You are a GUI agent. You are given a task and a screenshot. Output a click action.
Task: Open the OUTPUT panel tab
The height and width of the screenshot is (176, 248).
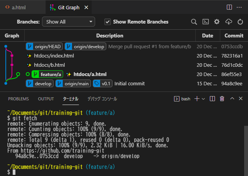[46, 99]
